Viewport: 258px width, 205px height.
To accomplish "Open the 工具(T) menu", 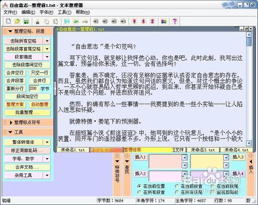I will tap(64, 12).
